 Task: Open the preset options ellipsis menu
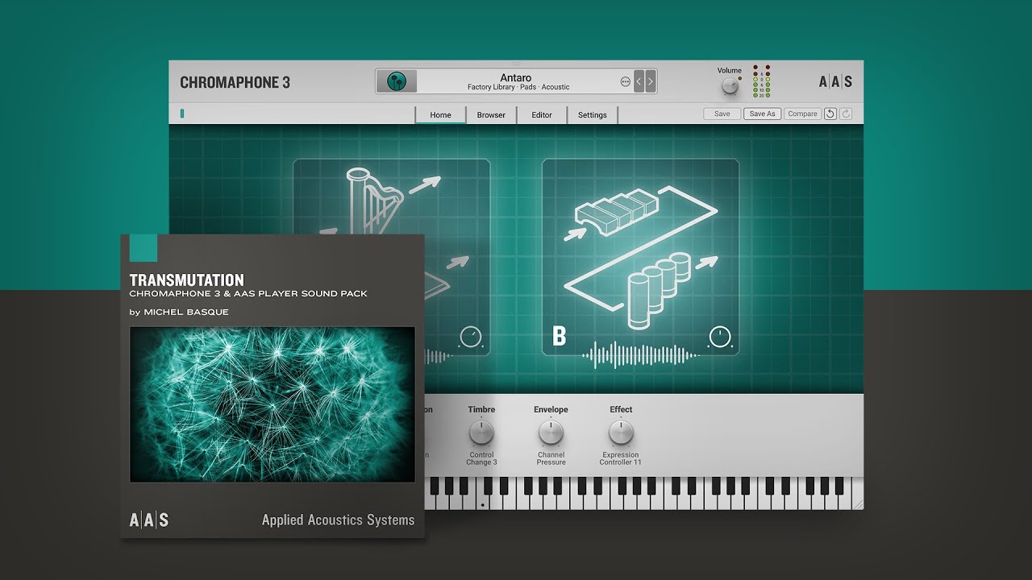pos(625,81)
